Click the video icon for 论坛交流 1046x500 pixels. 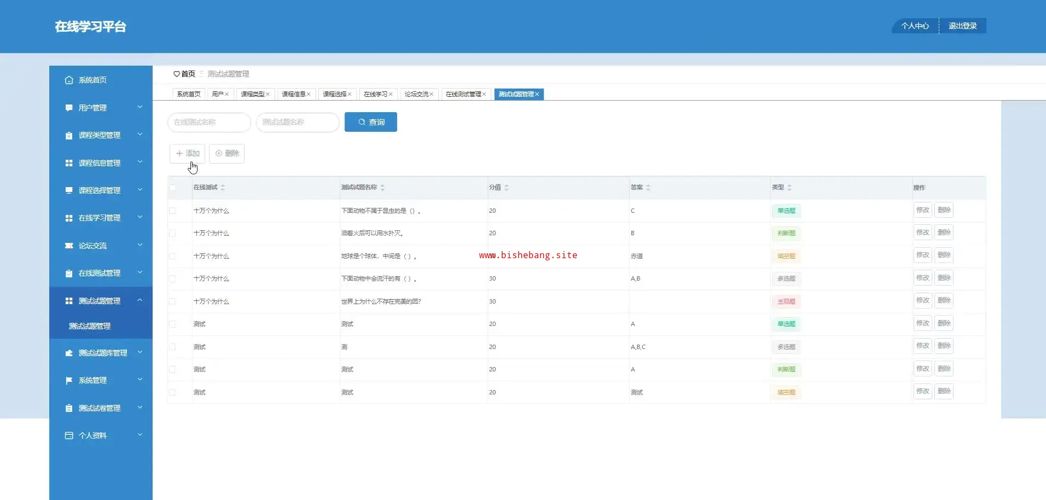click(69, 246)
